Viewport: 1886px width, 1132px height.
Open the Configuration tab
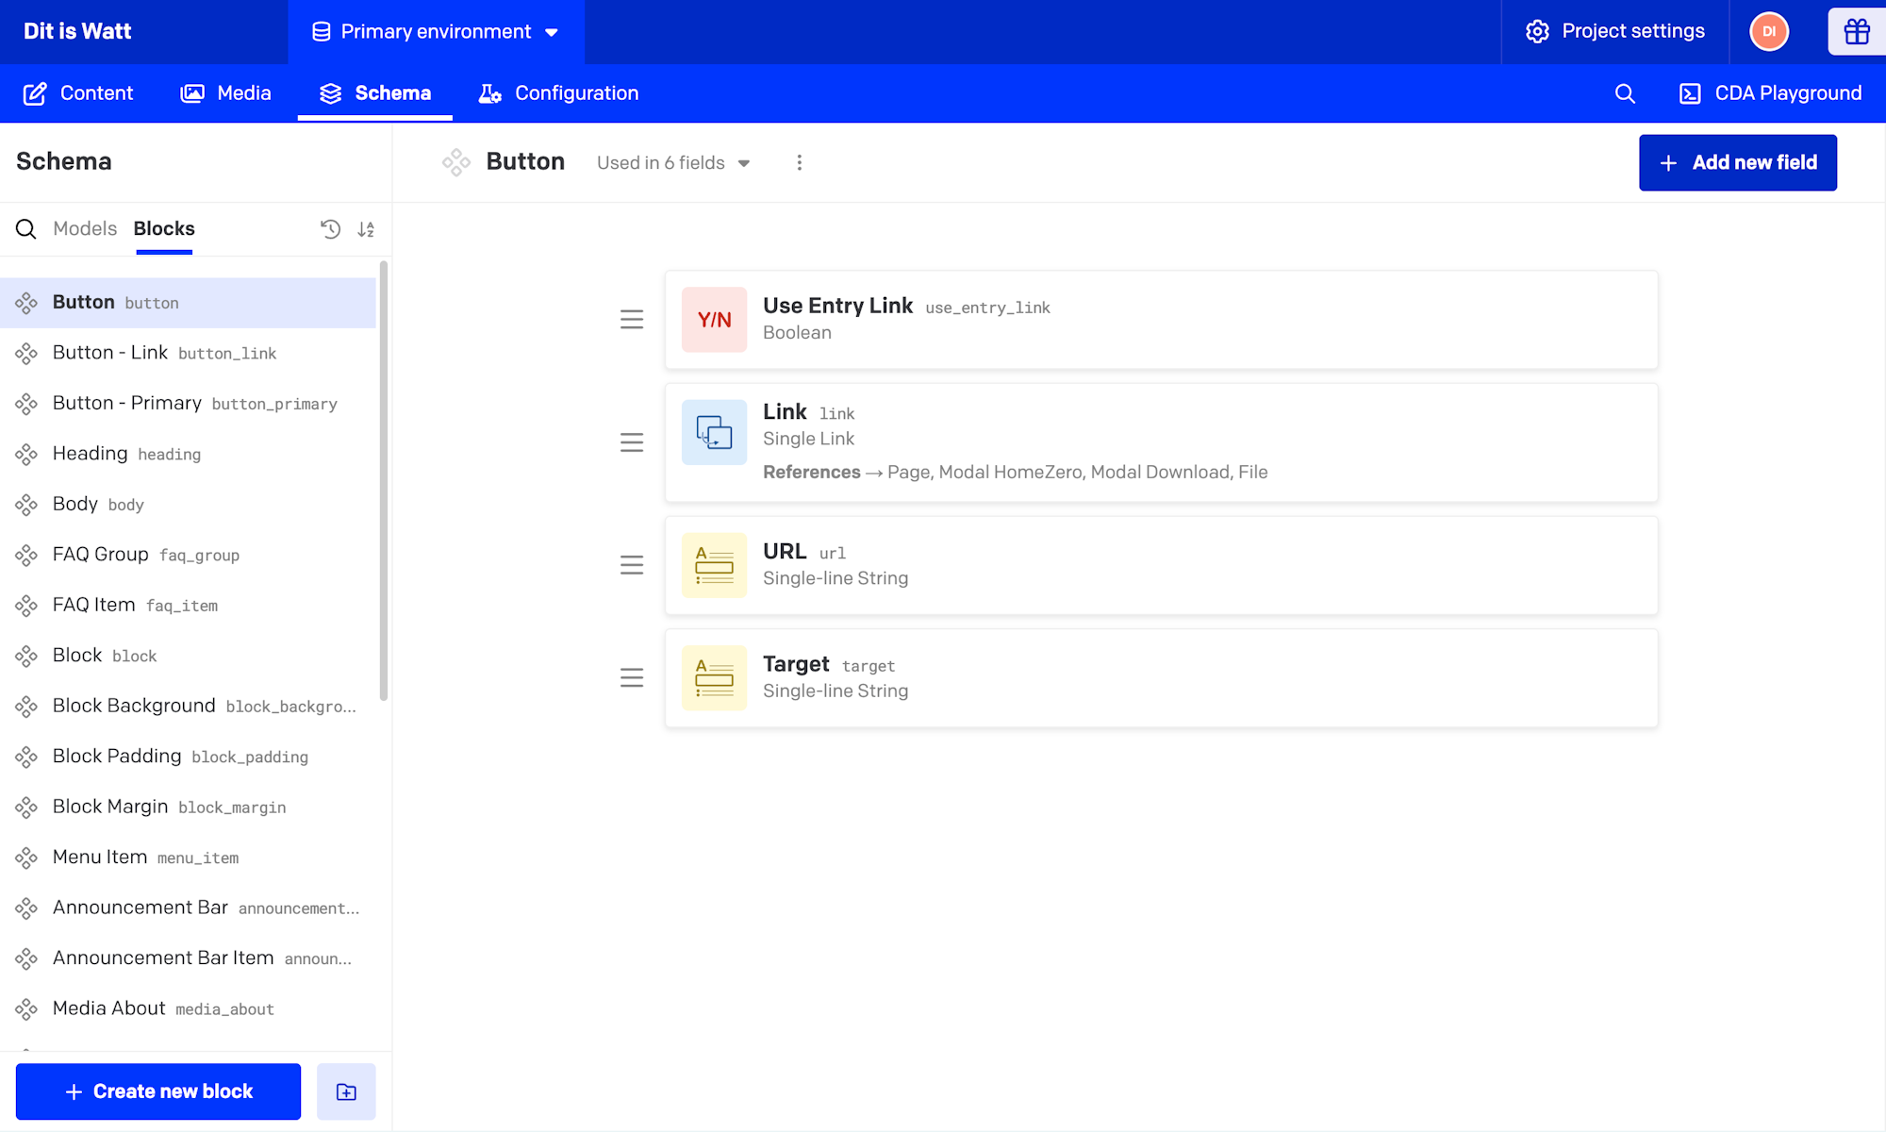click(x=558, y=93)
